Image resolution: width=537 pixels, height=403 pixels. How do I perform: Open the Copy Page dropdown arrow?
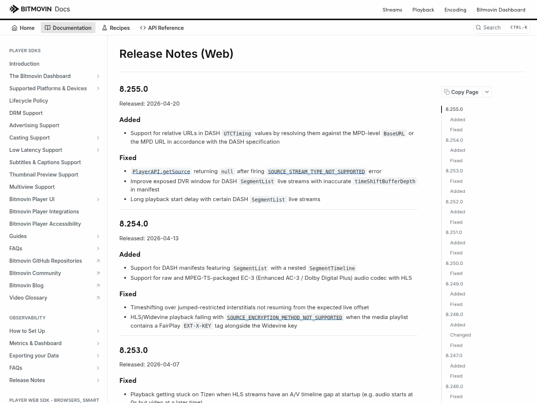coord(487,92)
